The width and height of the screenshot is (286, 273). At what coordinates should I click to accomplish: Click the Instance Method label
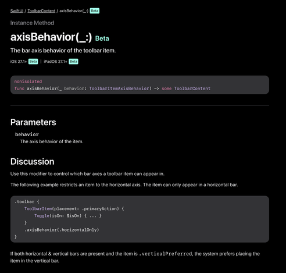(32, 23)
